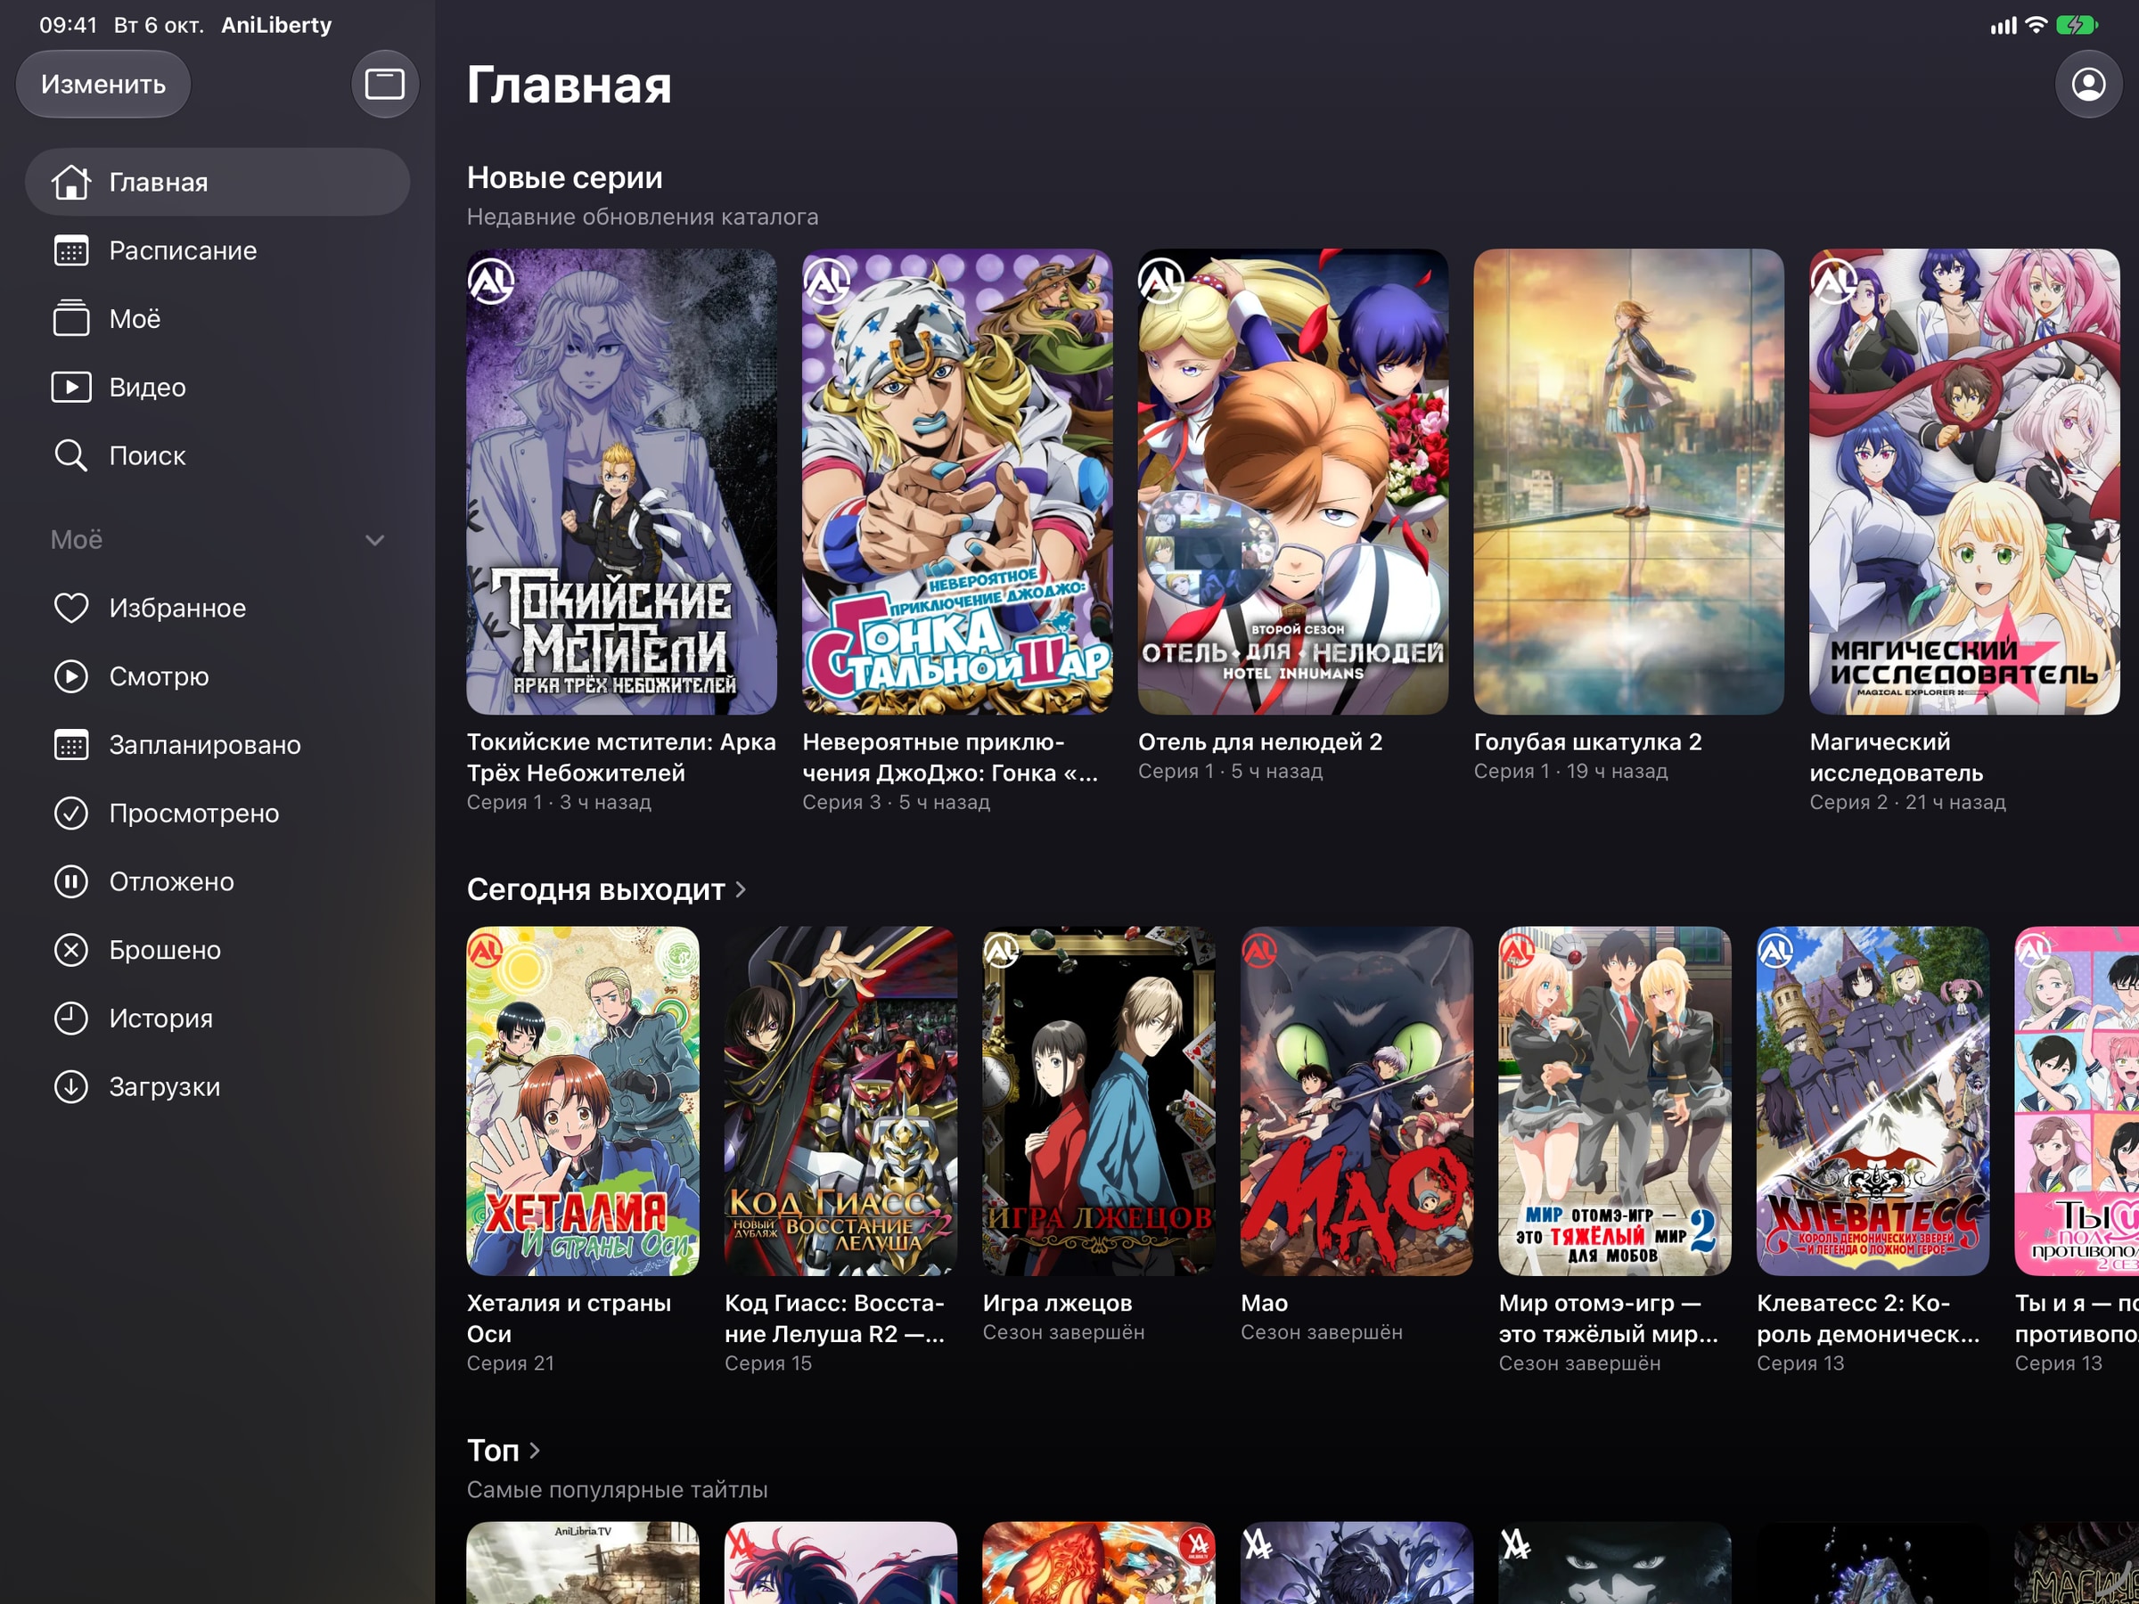The image size is (2139, 1604).
Task: Open Невероятные приключения ДжоДжо poster
Action: (957, 481)
